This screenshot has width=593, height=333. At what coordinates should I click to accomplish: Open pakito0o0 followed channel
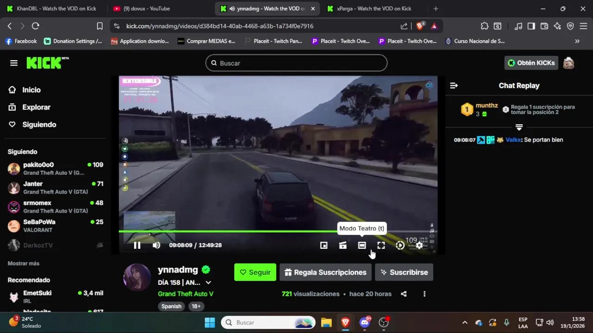(55, 168)
